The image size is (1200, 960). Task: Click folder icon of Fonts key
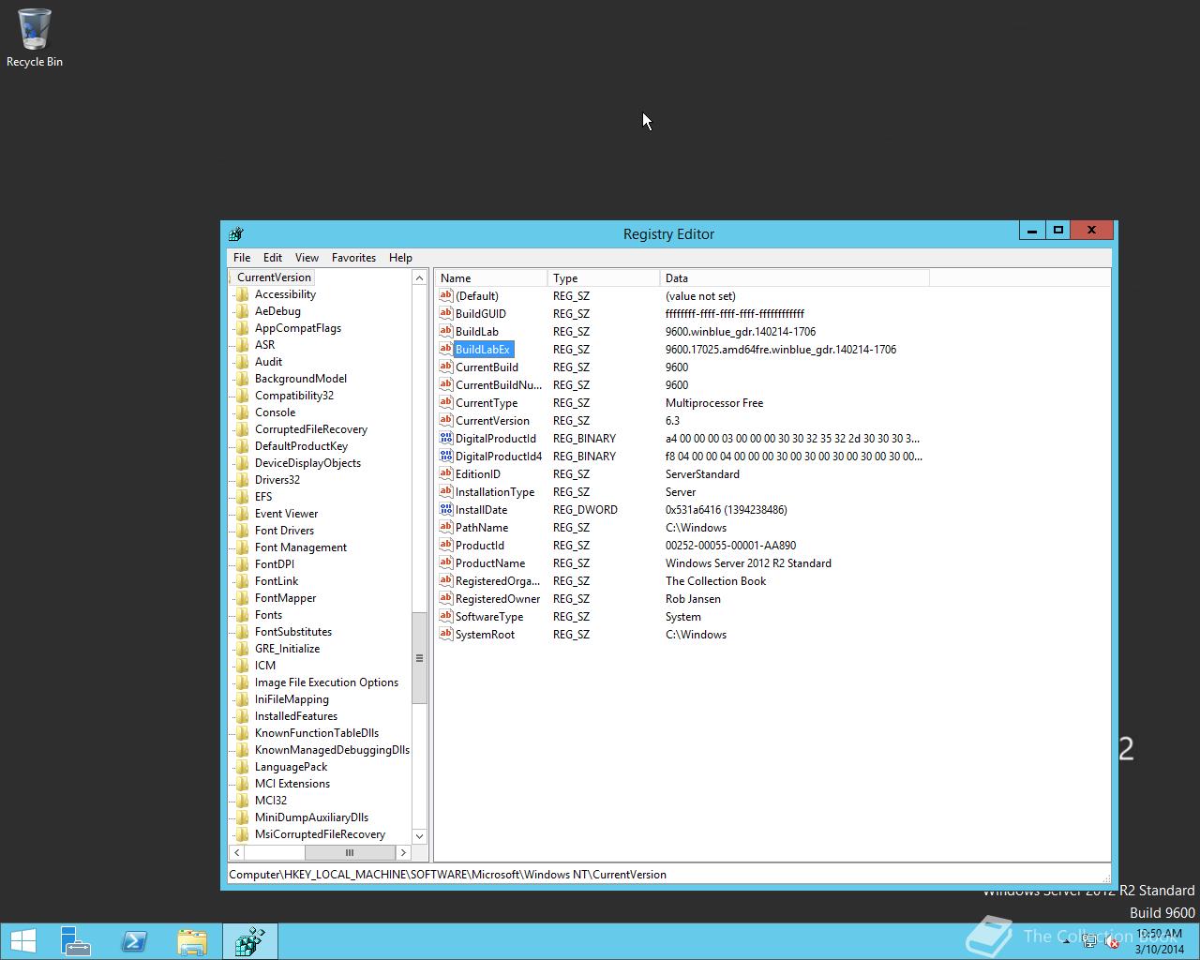[x=243, y=615]
